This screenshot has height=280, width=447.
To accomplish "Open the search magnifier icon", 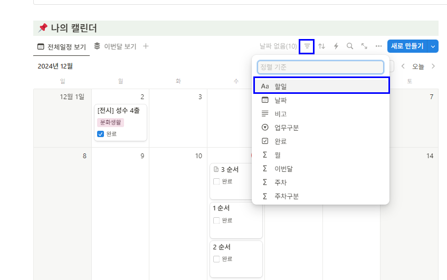I will tap(350, 46).
